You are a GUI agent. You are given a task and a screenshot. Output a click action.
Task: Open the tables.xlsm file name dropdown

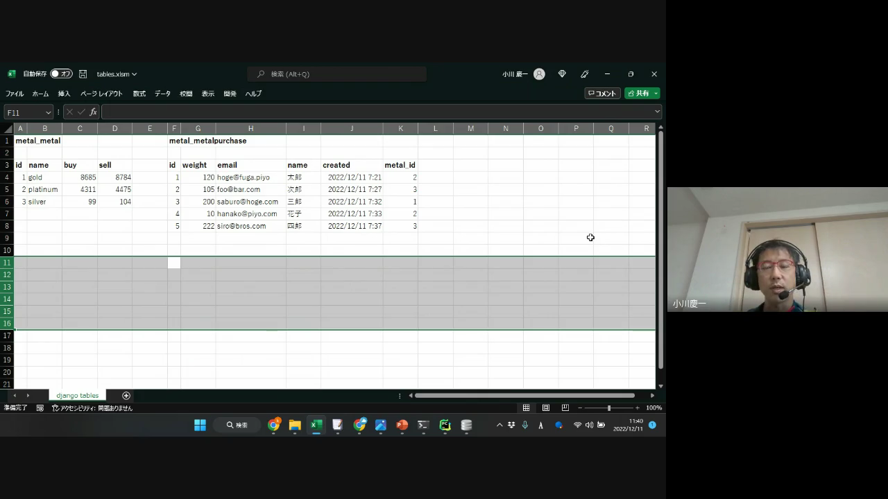(x=117, y=74)
